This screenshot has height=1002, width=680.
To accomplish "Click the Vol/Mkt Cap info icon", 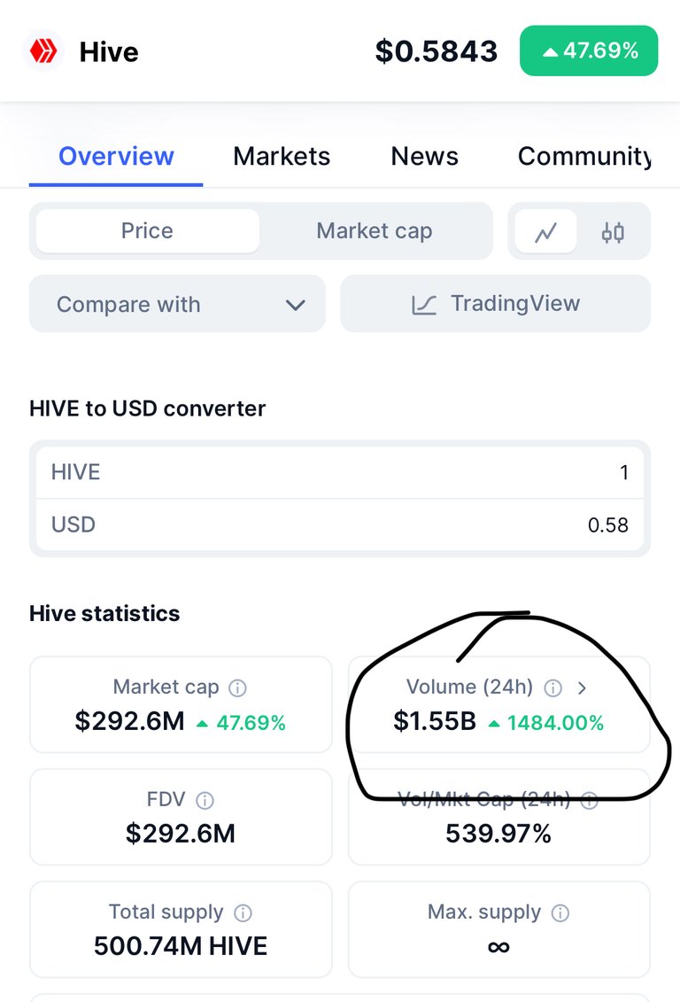I will (x=590, y=800).
